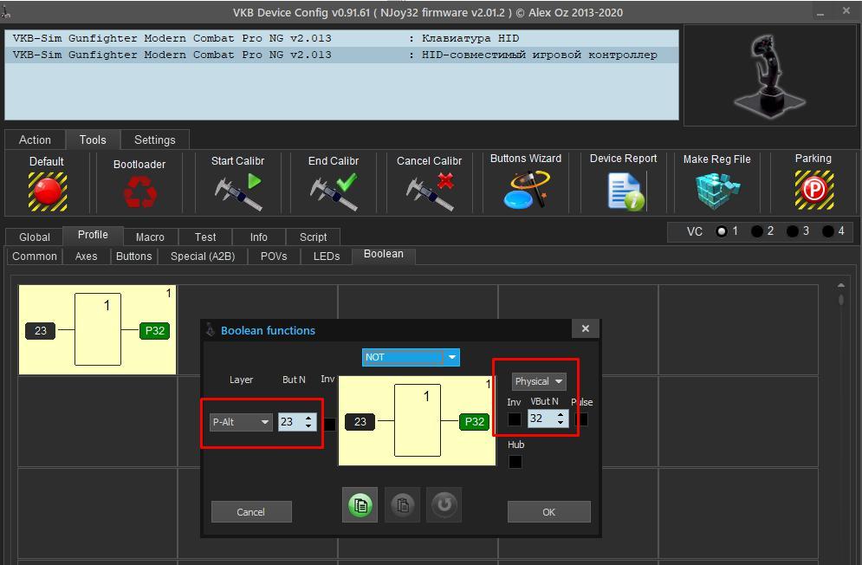
Task: Toggle the Inv checkbox under Physical dropdown
Action: [x=514, y=419]
